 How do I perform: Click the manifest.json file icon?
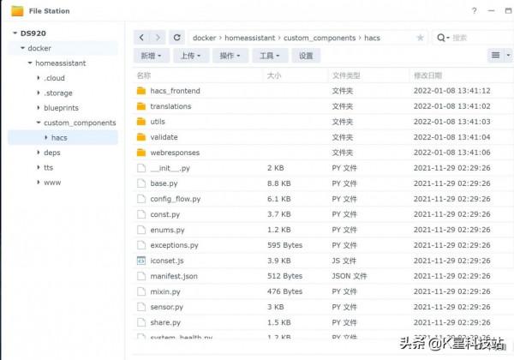141,276
